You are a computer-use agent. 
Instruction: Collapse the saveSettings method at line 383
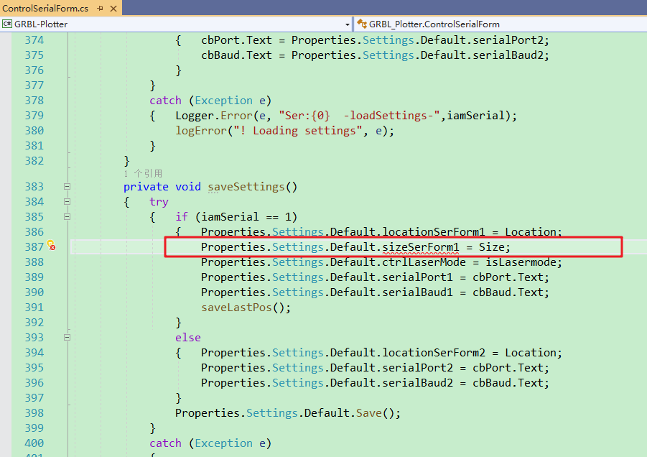coord(67,187)
